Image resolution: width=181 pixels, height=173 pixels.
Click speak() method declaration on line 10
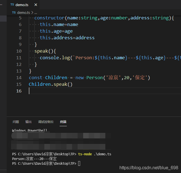[x=45, y=51]
